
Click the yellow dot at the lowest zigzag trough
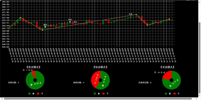tap(42, 30)
